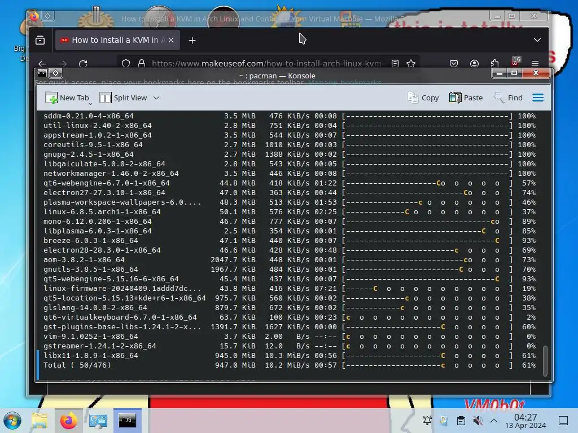Viewport: 578px width, 433px height.
Task: Toggle the Firefox window on-all-desktops pin
Action: tap(48, 16)
